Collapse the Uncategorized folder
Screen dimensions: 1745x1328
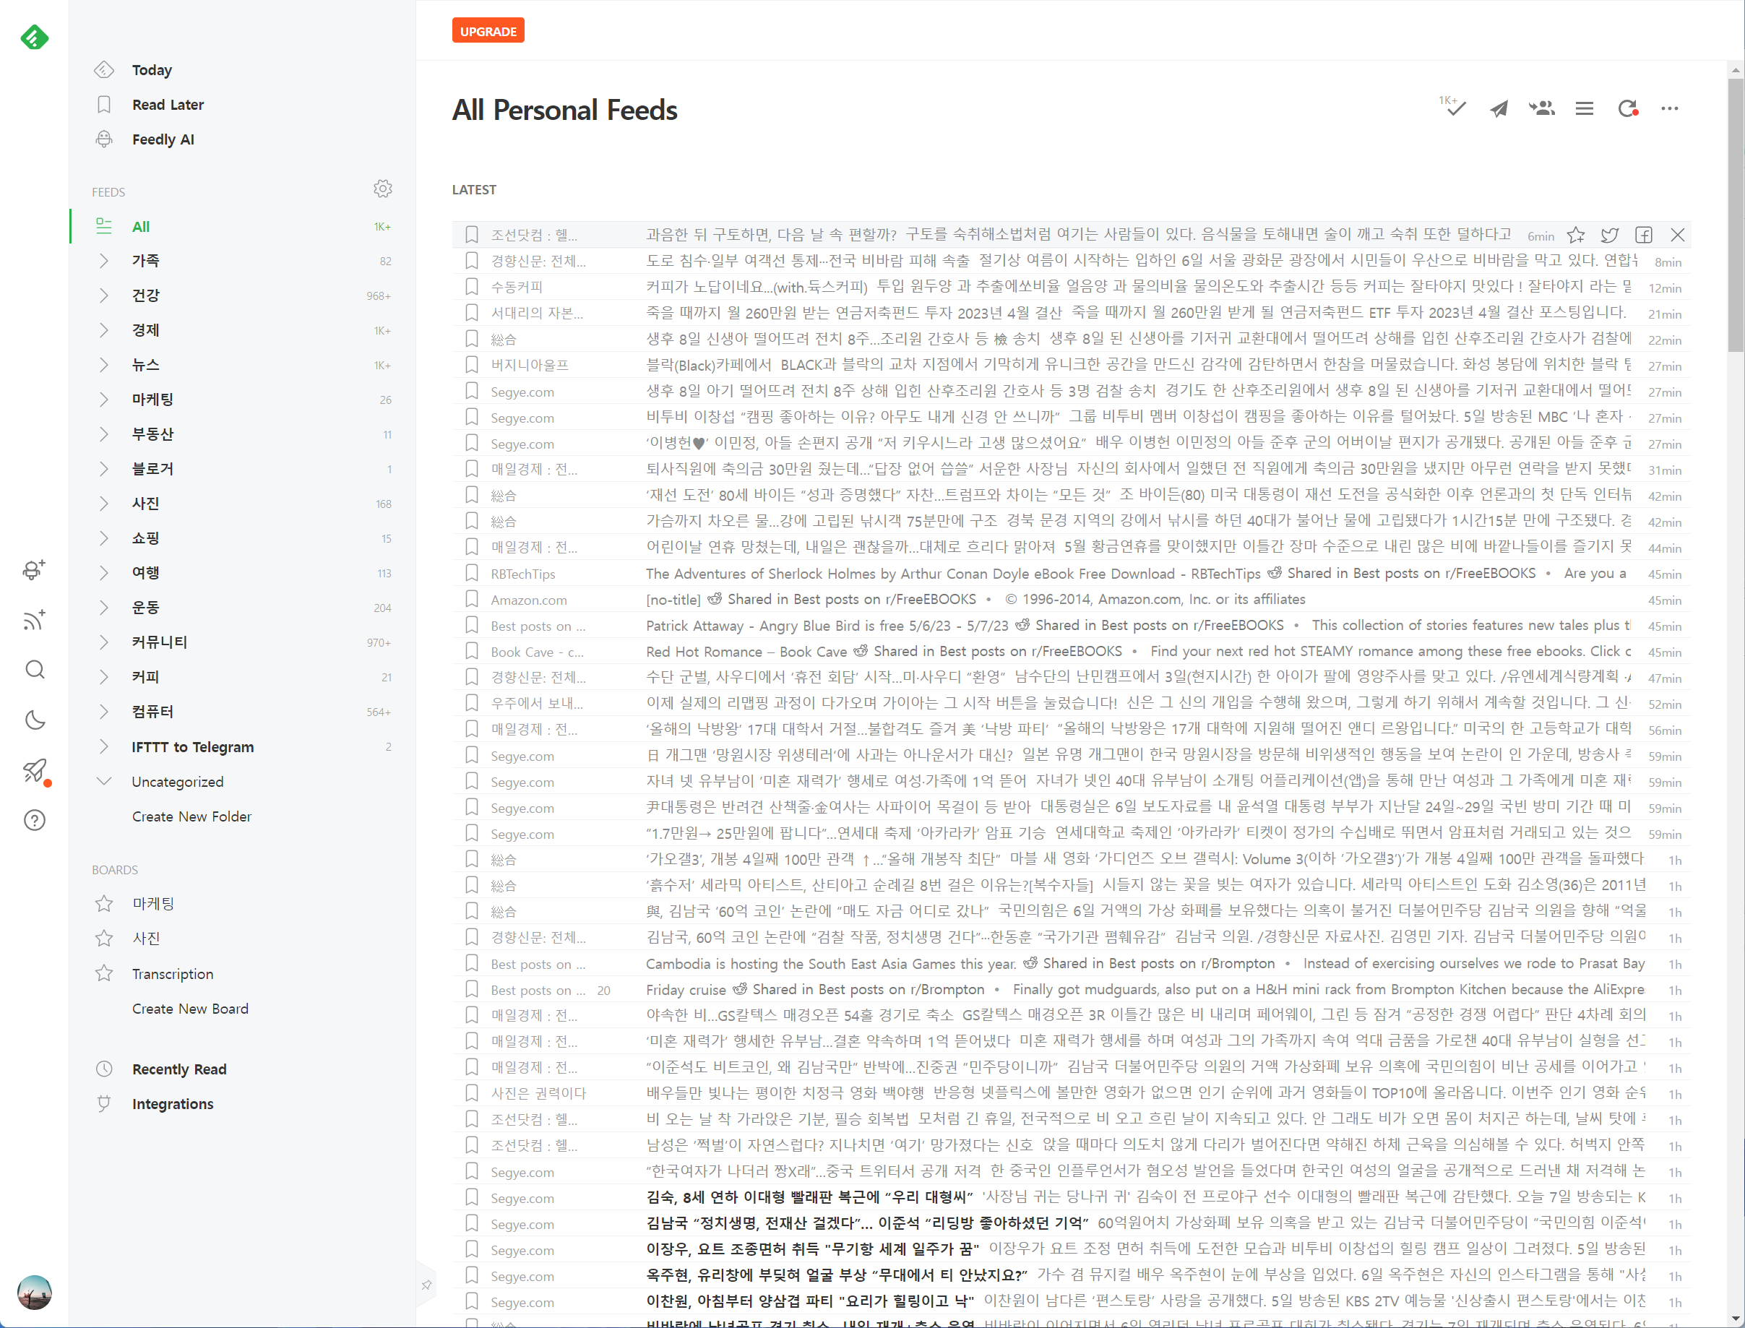pos(103,781)
